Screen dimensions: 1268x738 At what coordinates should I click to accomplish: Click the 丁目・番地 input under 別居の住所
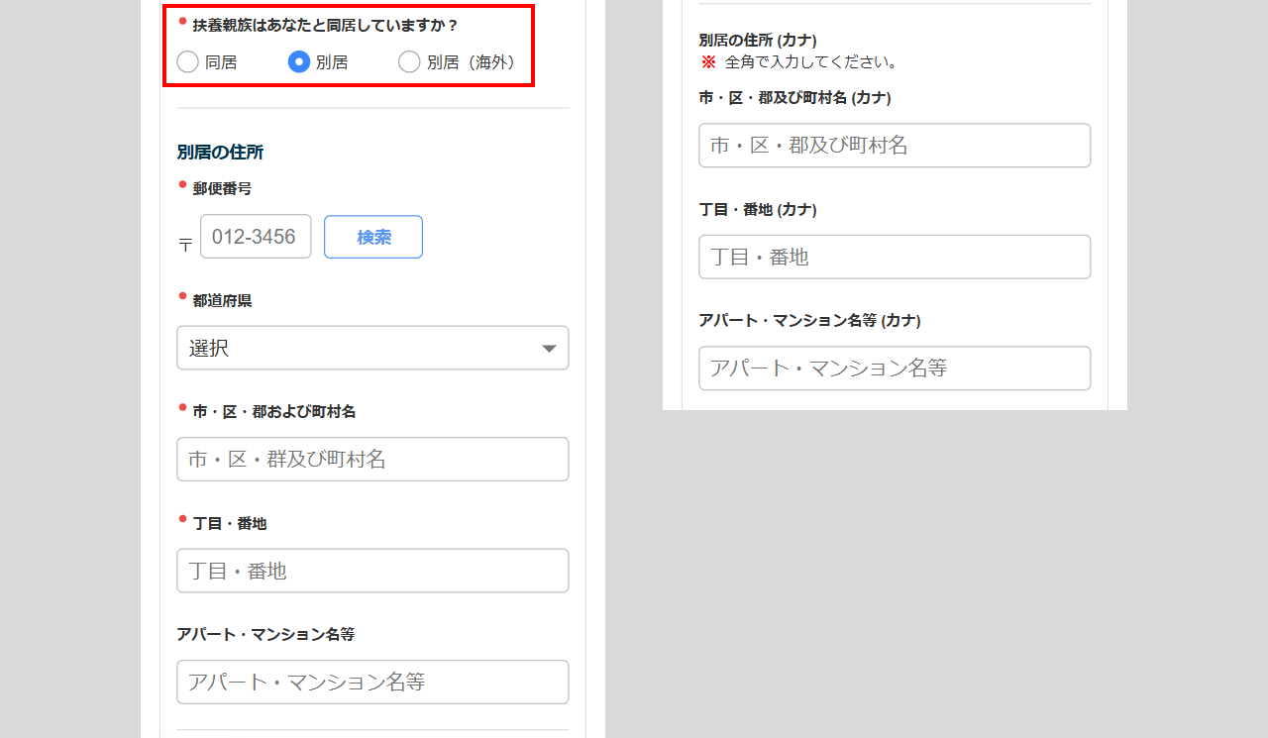click(372, 571)
